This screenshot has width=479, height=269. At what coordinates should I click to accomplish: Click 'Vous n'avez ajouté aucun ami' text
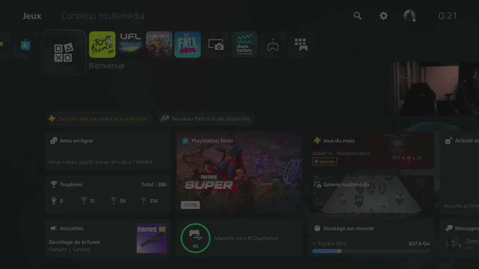tap(101, 162)
